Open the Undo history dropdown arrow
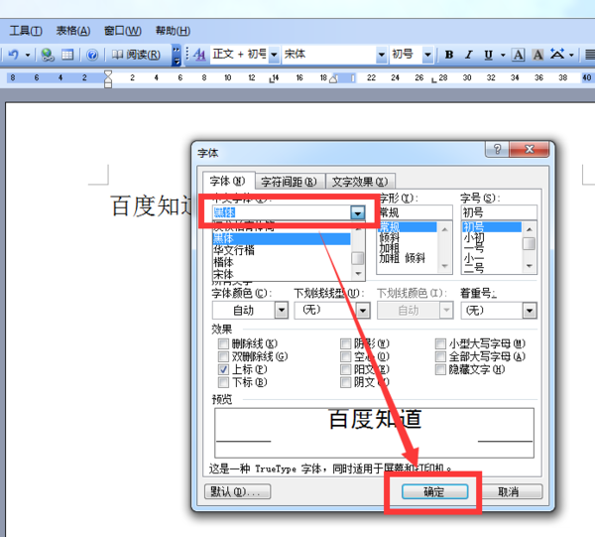 [28, 55]
